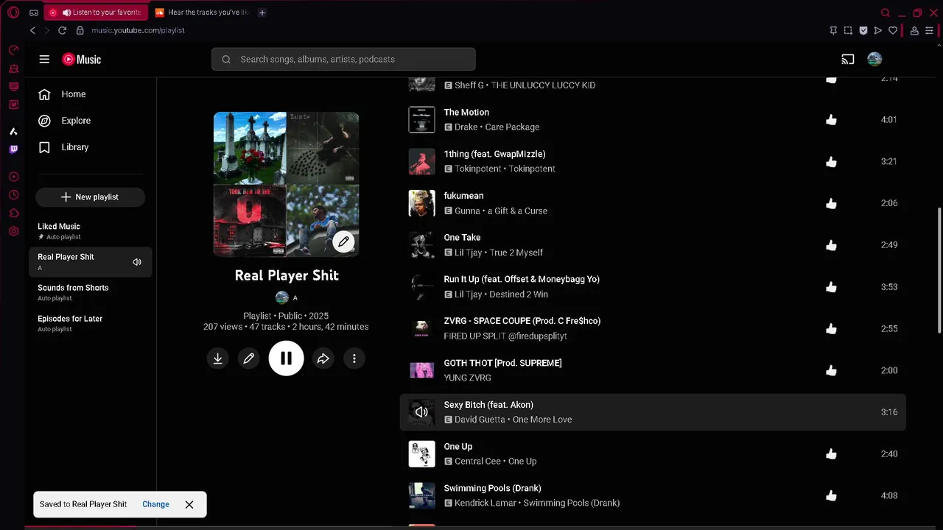Toggle like on fukumean
This screenshot has width=943, height=530.
(x=831, y=203)
